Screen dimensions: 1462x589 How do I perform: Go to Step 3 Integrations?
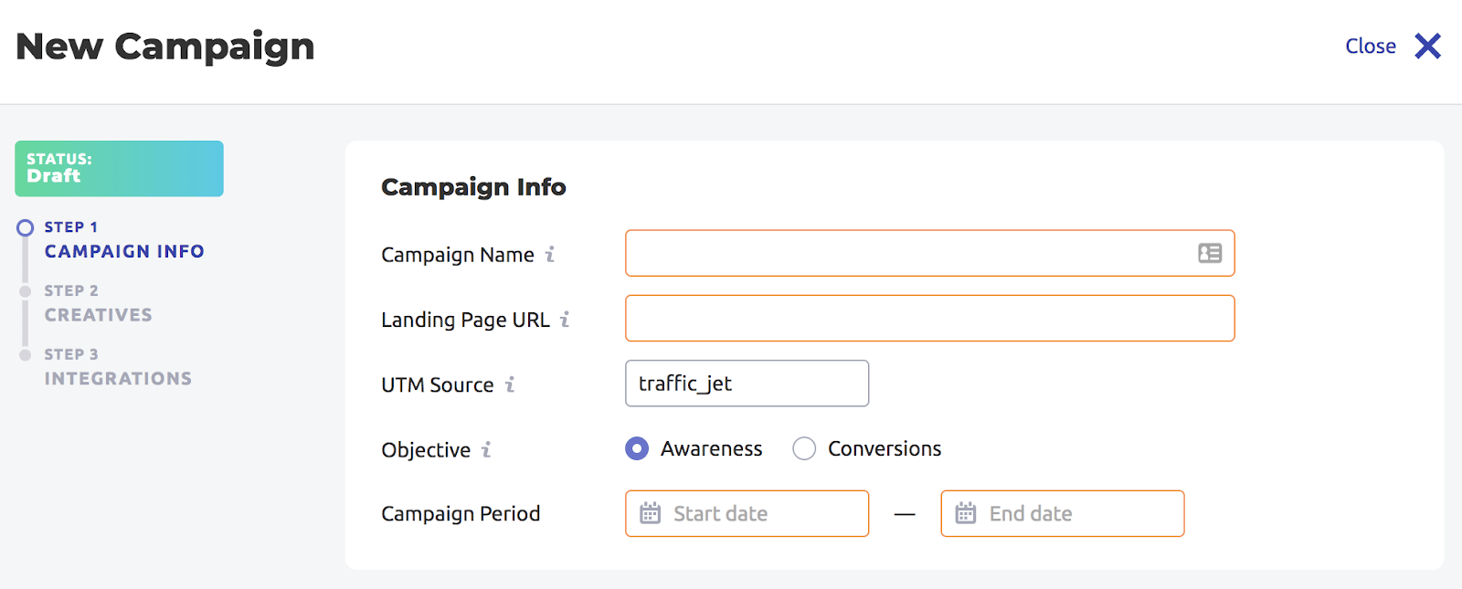pyautogui.click(x=118, y=367)
